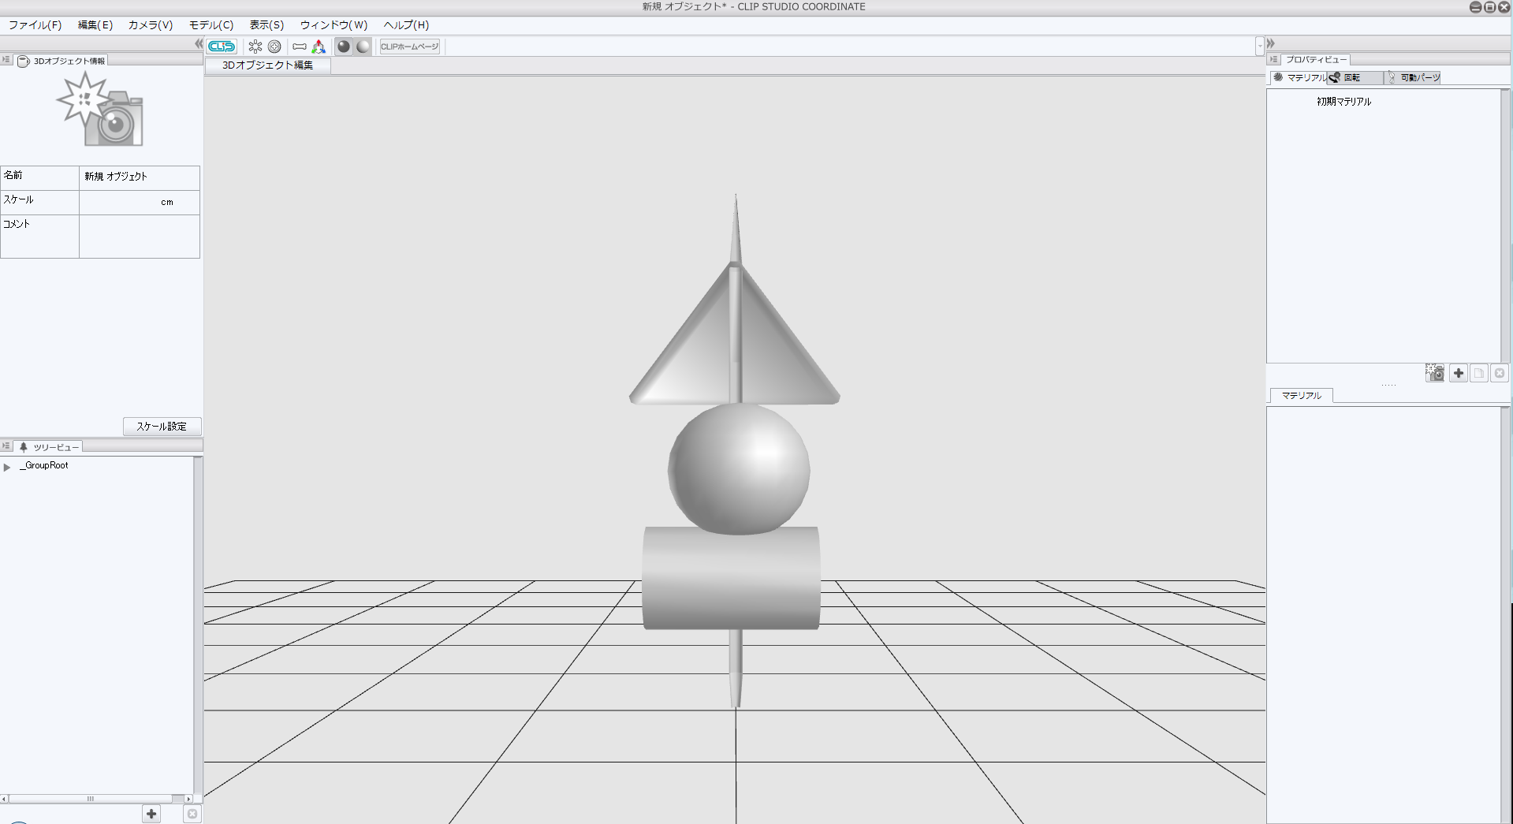Open the 編集(E) menu

[x=95, y=25]
